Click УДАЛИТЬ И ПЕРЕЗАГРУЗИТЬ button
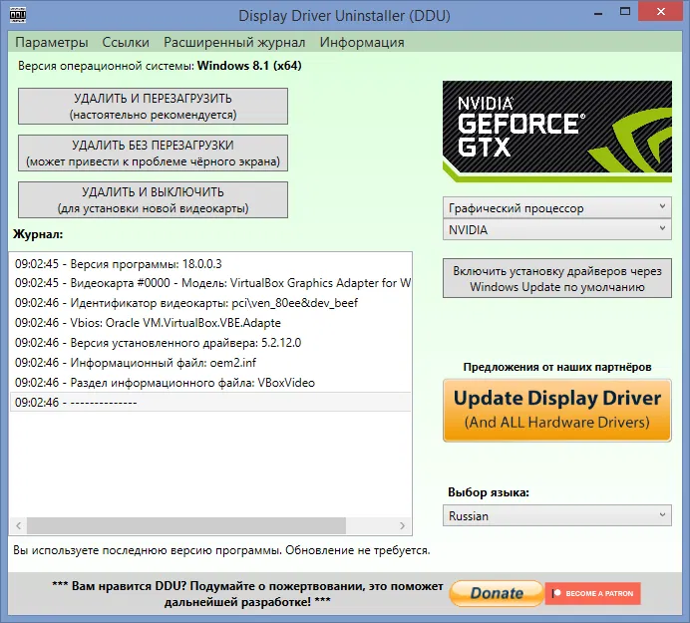This screenshot has height=623, width=690. [153, 106]
